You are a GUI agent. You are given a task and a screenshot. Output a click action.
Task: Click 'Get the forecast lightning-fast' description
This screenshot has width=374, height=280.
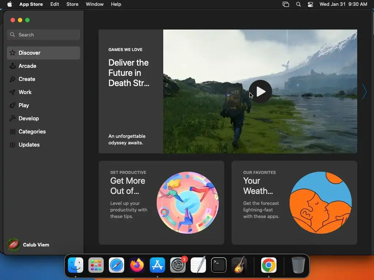click(261, 210)
